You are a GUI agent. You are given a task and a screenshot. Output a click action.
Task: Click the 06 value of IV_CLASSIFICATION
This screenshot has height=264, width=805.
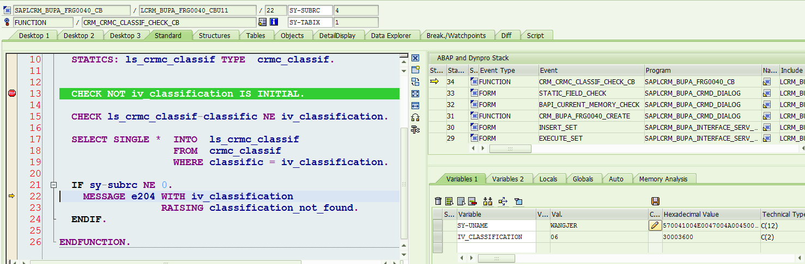pos(599,237)
